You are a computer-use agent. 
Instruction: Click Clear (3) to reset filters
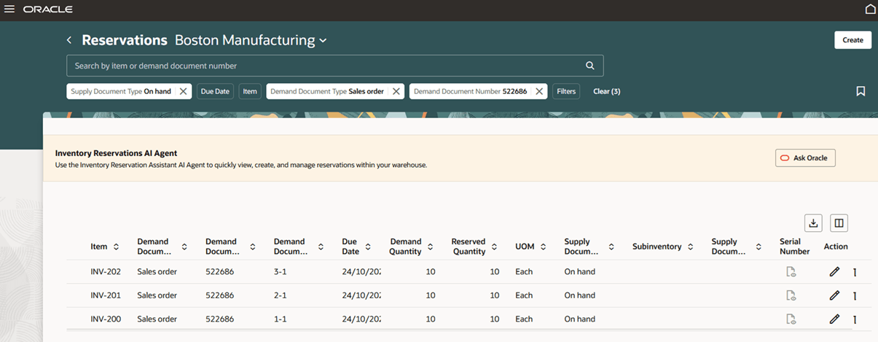(606, 91)
